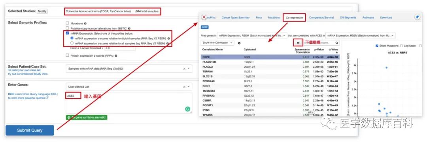Viewport: 427px width, 142px height.
Task: Open help icon next to GISTIC copy-number option
Action: (129, 28)
